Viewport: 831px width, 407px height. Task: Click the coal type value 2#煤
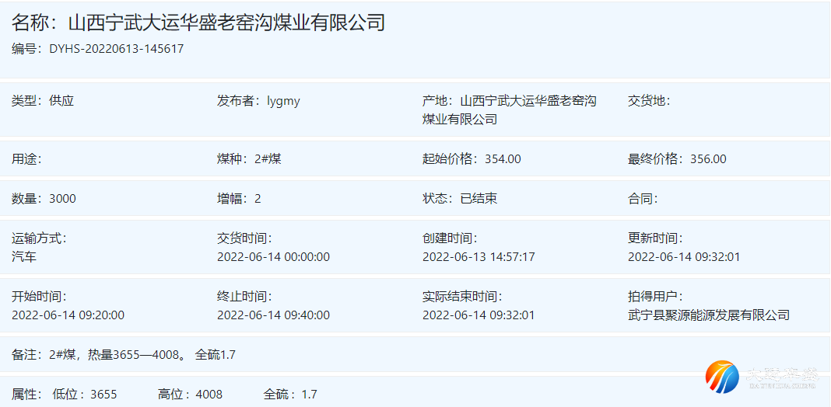(268, 159)
